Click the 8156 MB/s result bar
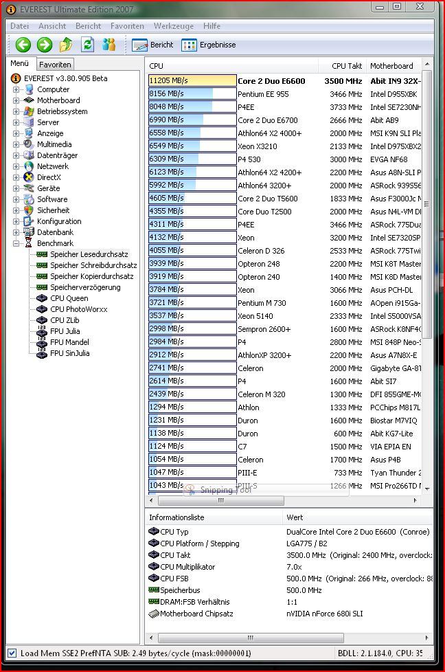Viewport: 445px width, 672px height. pyautogui.click(x=192, y=94)
